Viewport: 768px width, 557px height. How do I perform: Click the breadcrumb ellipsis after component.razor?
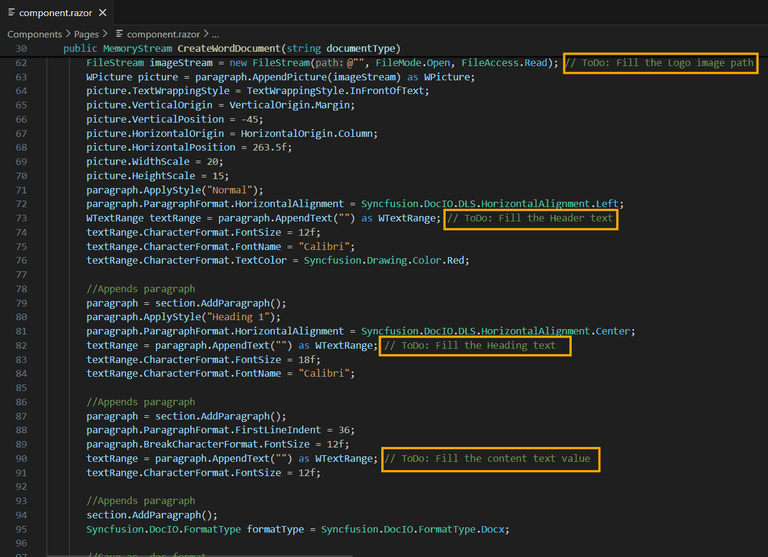pyautogui.click(x=215, y=34)
